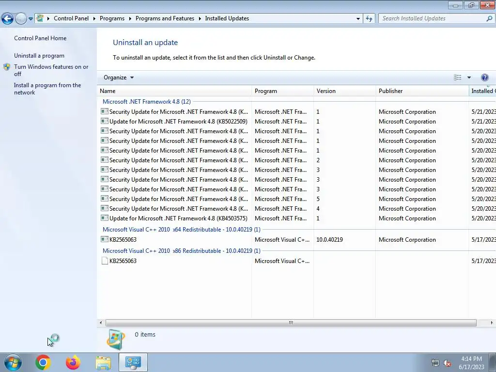Open the recent pages dropdown arrow
The height and width of the screenshot is (372, 496).
(31, 19)
